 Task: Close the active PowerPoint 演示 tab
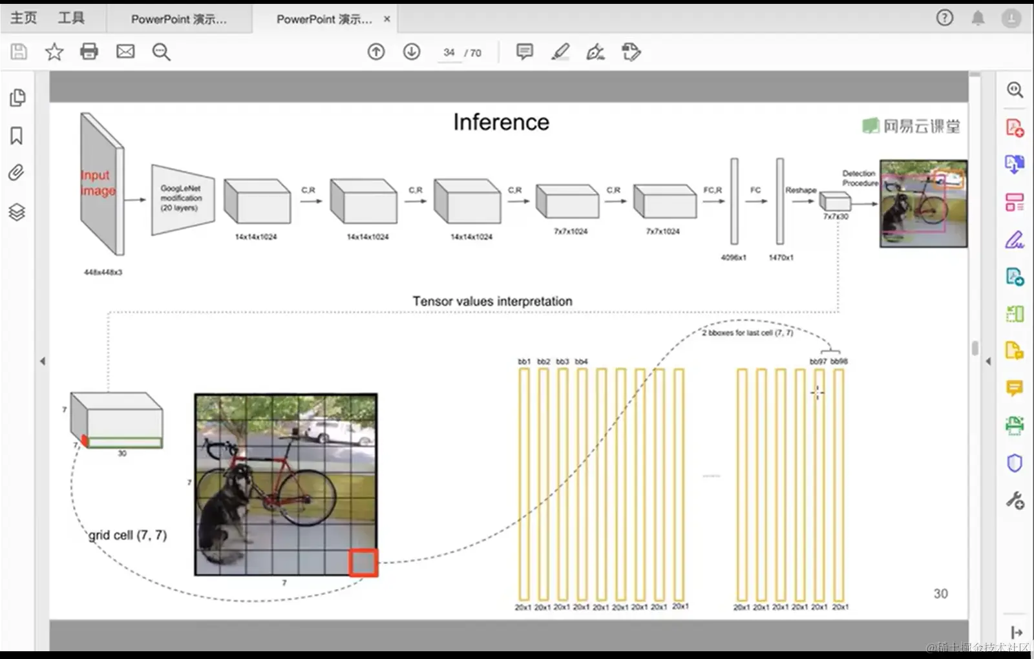[x=387, y=19]
